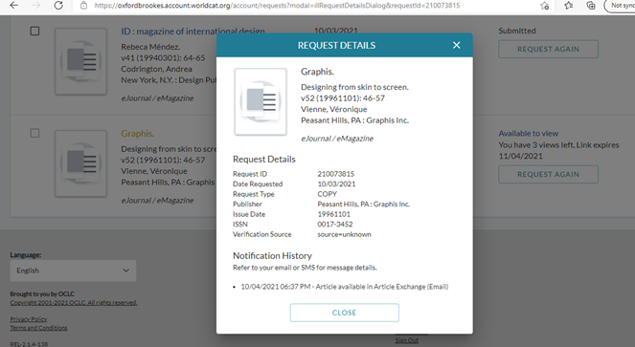Click the lock icon in address bar

(84, 6)
